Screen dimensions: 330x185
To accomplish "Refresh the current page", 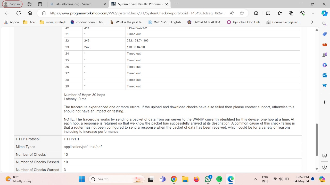I will (19, 13).
